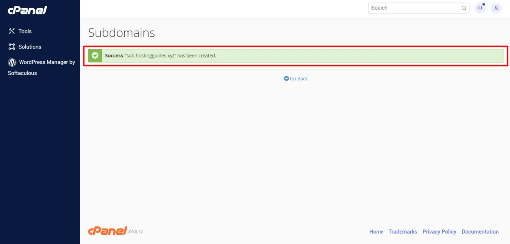Open the Privacy Policy footer link
Screen dimensions: 510x244
point(439,232)
